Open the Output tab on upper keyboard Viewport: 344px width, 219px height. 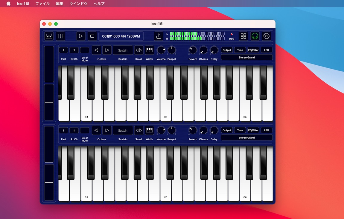point(227,50)
